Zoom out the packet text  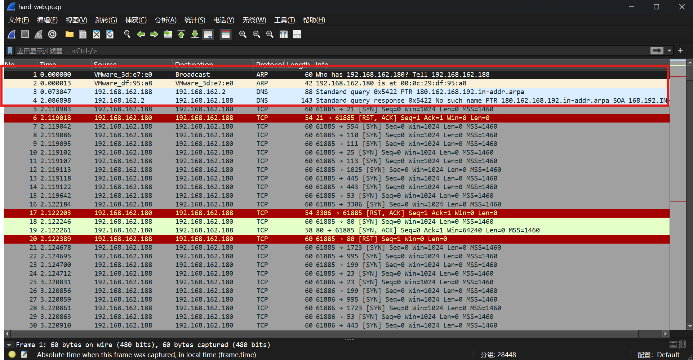coord(257,34)
